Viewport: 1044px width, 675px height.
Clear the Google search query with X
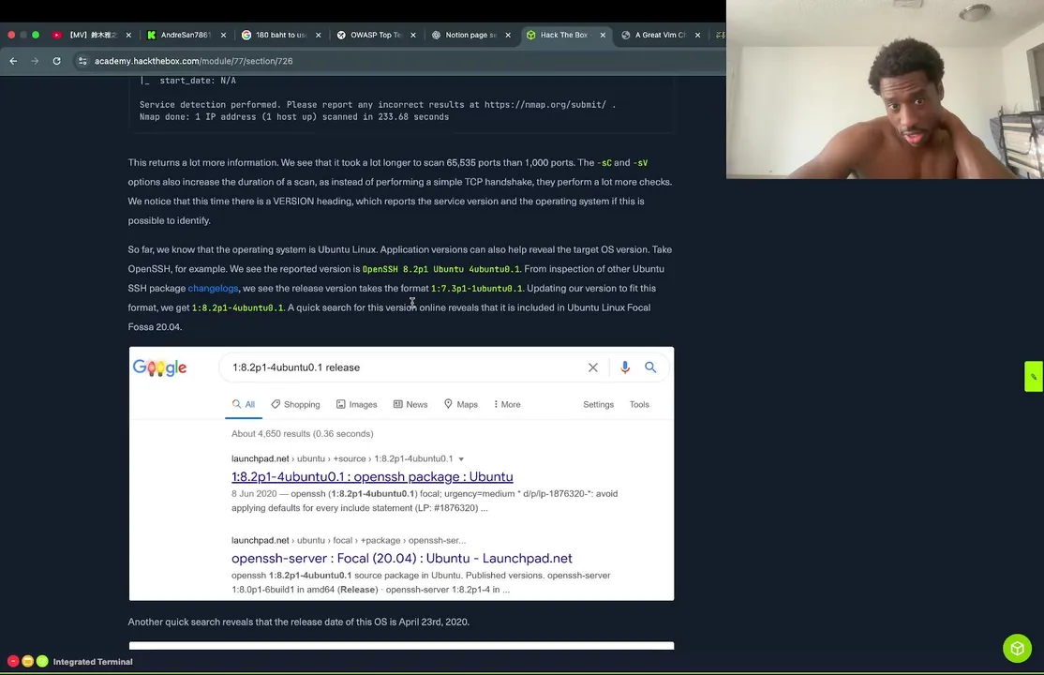click(592, 367)
